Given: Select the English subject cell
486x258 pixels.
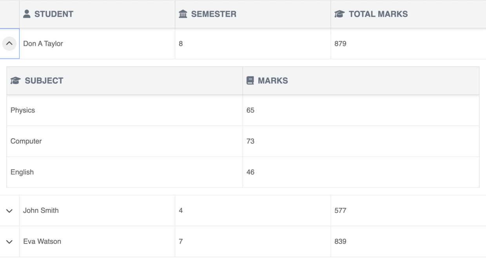Looking at the screenshot, I should (x=22, y=172).
